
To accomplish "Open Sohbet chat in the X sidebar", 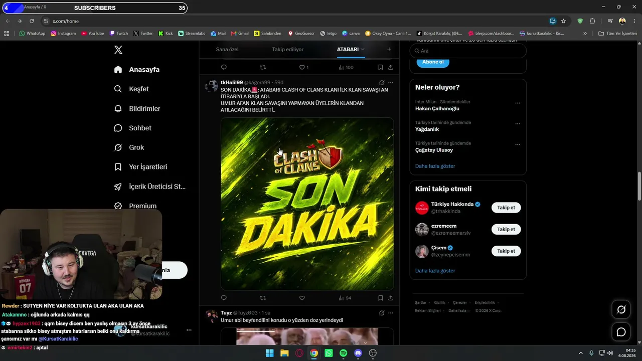I will click(132, 128).
